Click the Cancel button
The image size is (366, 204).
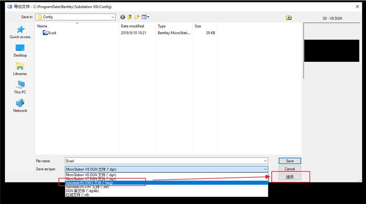click(x=290, y=169)
